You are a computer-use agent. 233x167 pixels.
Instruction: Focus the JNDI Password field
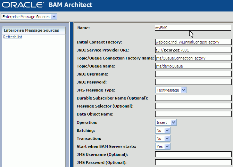tap(193, 82)
